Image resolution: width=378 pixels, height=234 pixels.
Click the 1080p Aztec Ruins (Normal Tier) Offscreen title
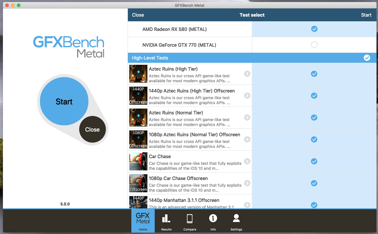point(194,135)
